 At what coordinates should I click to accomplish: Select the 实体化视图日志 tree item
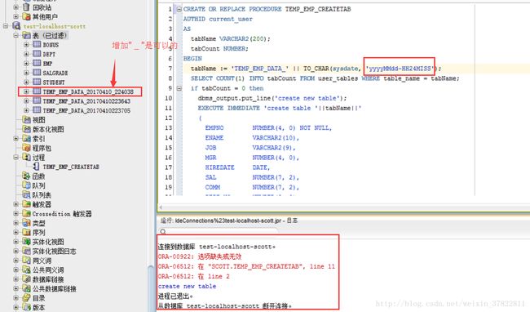pyautogui.click(x=54, y=251)
